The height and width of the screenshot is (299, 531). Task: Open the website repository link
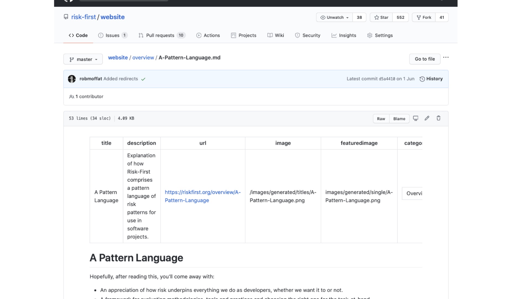(x=113, y=17)
